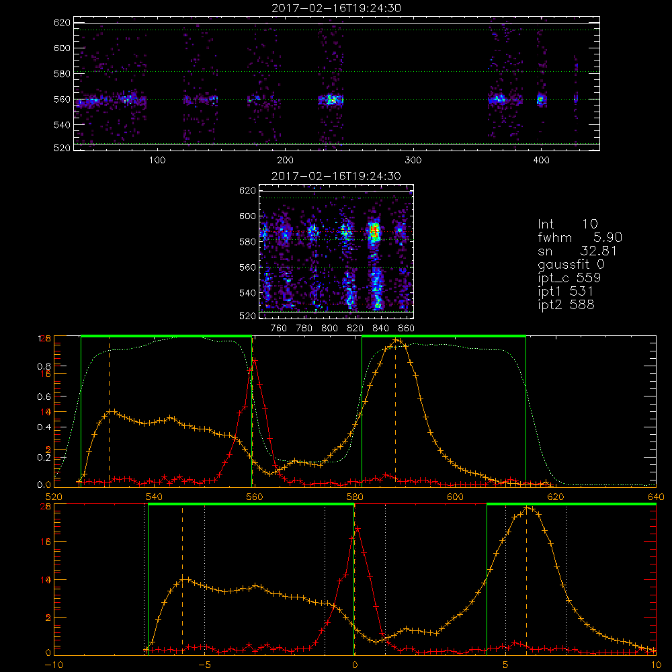This screenshot has width=672, height=672.
Task: Click x-axis label 580 on upper profile plot
Action: [x=354, y=497]
